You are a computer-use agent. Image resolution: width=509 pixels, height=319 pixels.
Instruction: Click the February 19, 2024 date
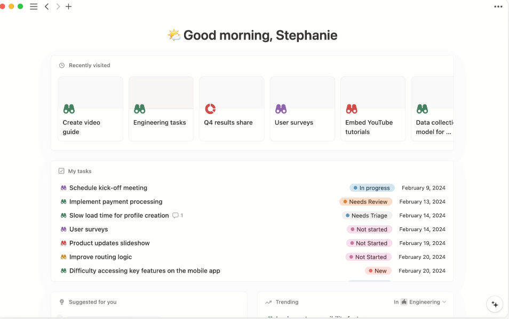[423, 243]
